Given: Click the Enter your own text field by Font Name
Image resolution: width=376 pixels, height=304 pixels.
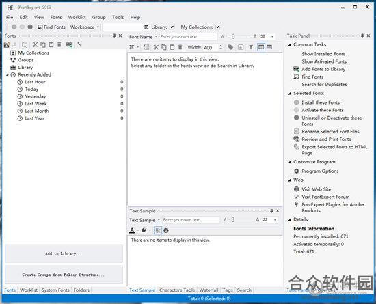Looking at the screenshot, I should click(188, 37).
